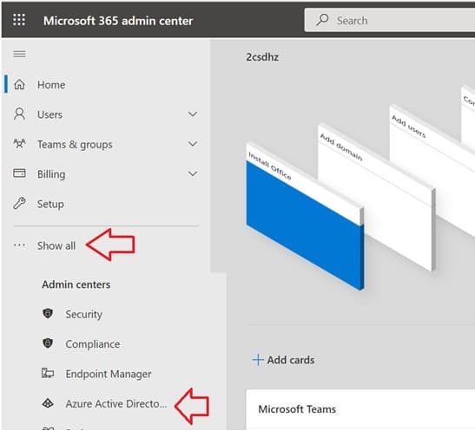Image resolution: width=475 pixels, height=431 pixels.
Task: Click into the Search input field
Action: [390, 20]
